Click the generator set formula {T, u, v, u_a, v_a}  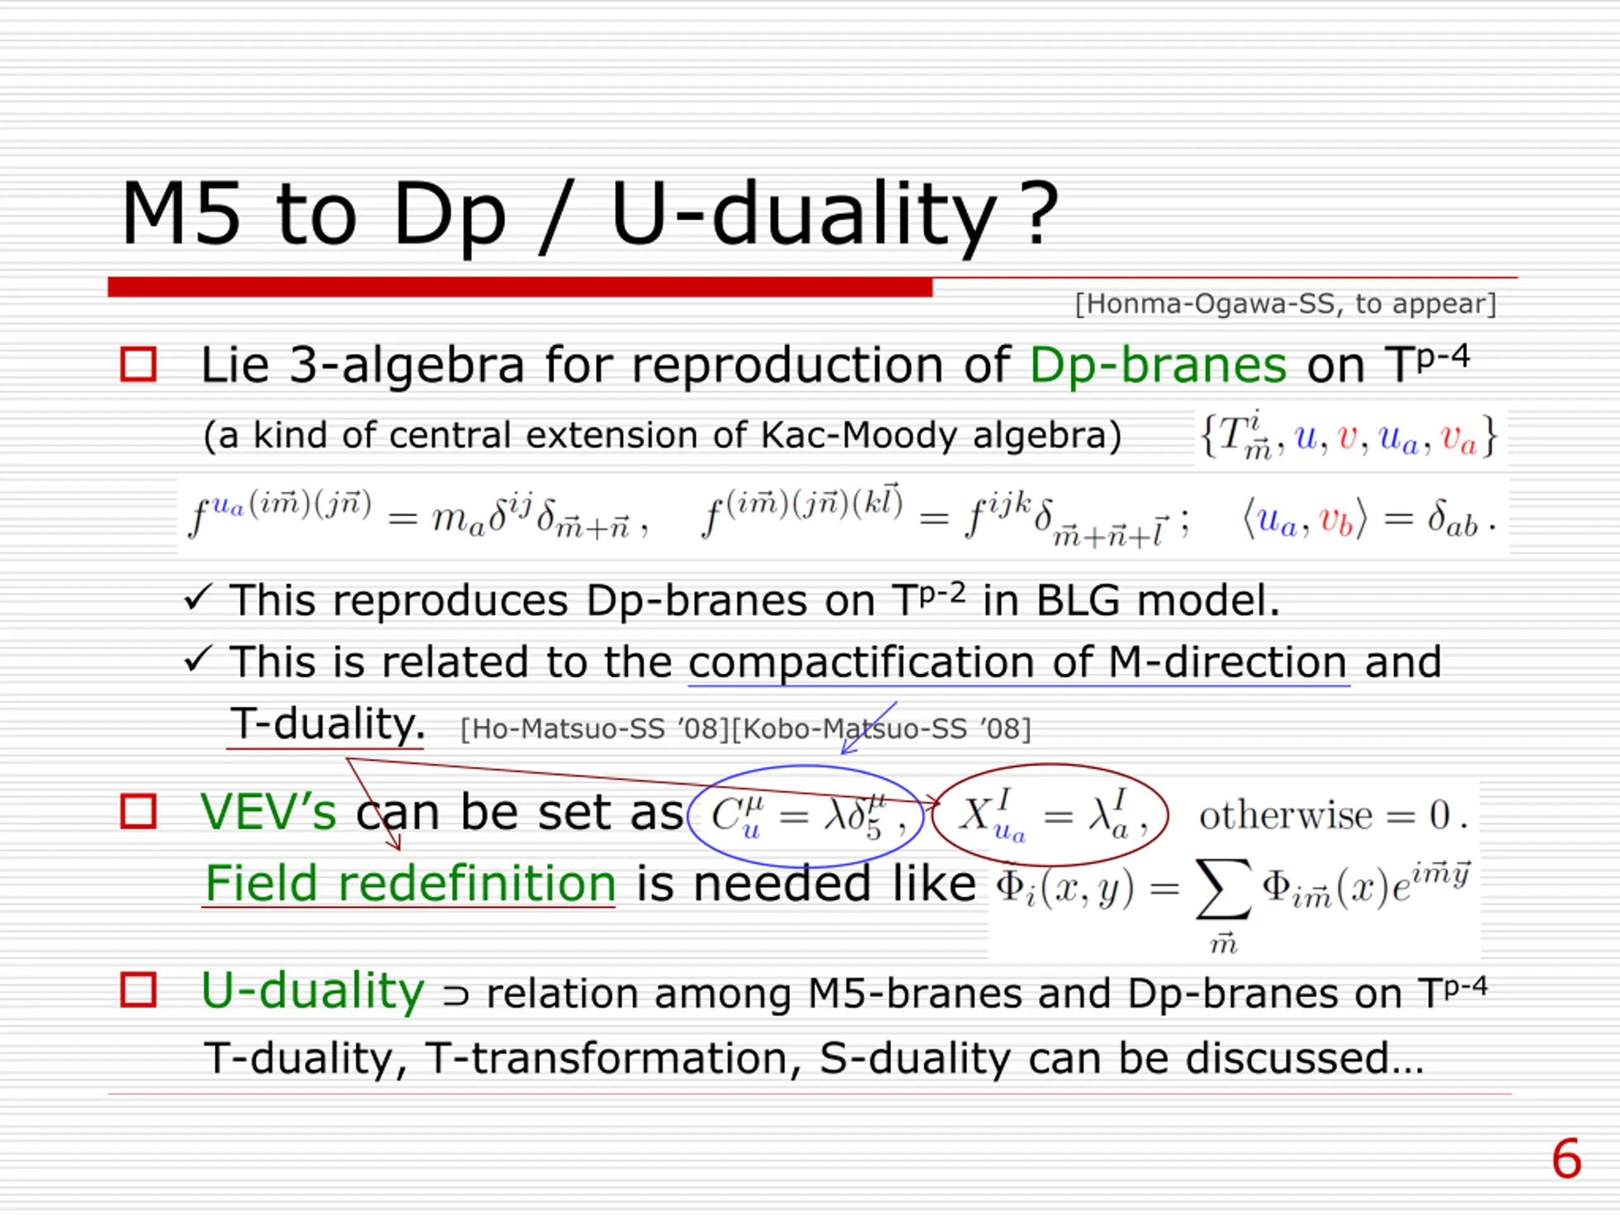click(1349, 437)
